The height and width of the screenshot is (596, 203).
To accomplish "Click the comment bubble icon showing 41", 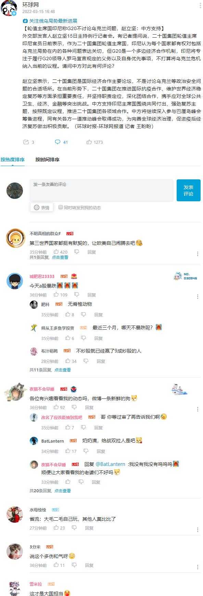I will (x=58, y=142).
